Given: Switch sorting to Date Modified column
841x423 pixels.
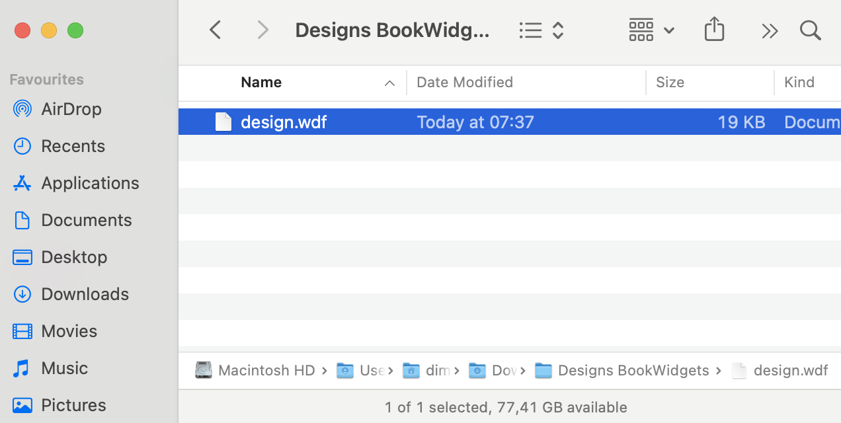Looking at the screenshot, I should [x=465, y=82].
